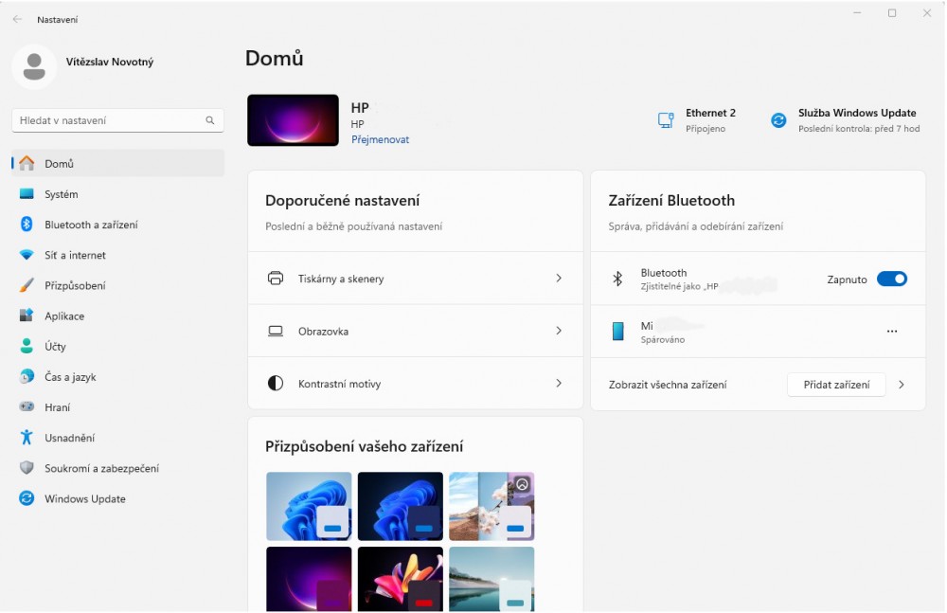Click the Hraní gamepad icon
This screenshot has height=613, width=947.
click(27, 407)
